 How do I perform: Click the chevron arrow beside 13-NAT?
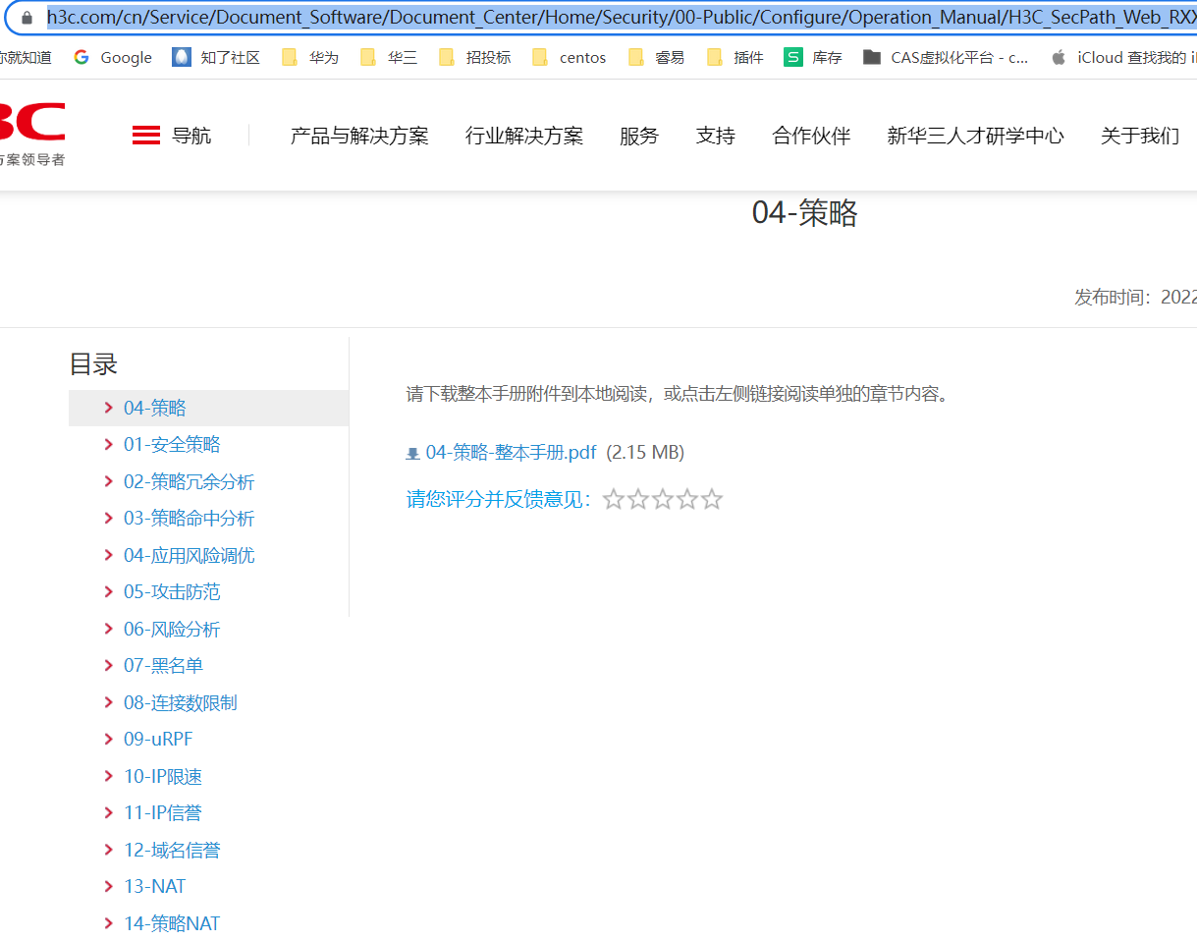[108, 886]
